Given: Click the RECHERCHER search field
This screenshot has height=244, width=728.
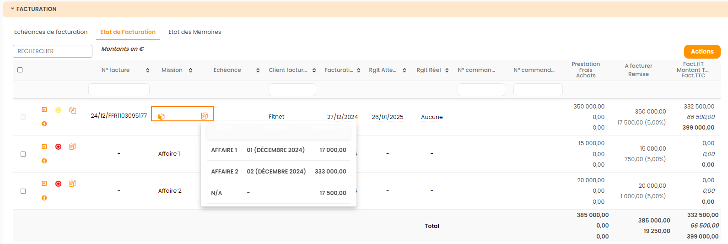Looking at the screenshot, I should coord(53,51).
